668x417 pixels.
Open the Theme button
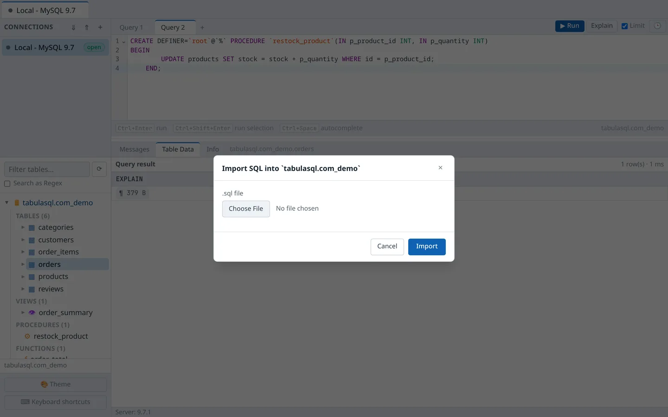pyautogui.click(x=55, y=385)
